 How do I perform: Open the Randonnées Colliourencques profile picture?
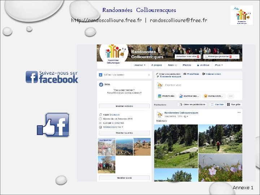114,55
